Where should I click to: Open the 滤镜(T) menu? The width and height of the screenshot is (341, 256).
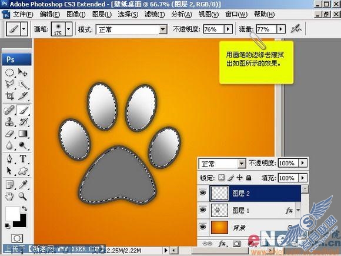(155, 15)
